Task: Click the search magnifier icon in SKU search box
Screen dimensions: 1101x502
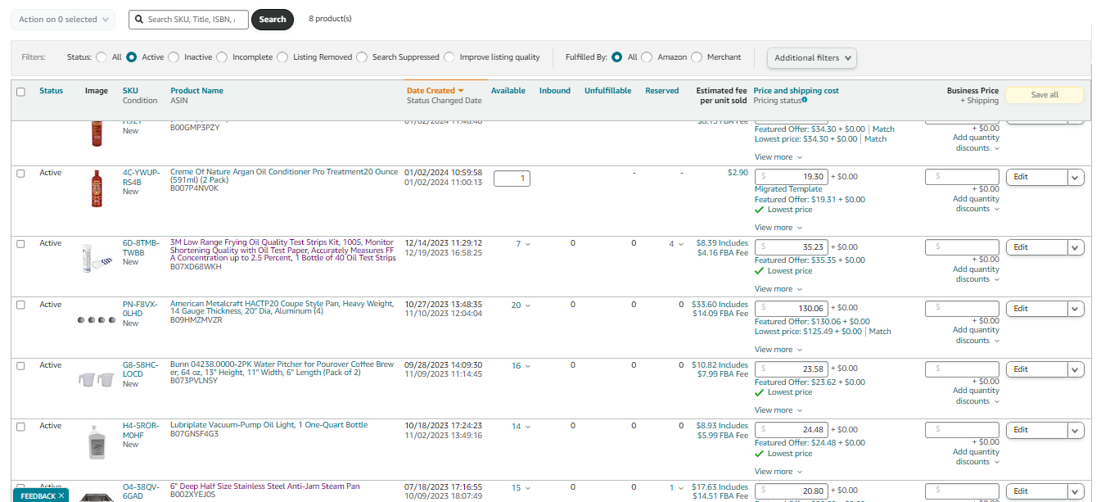Action: tap(140, 20)
